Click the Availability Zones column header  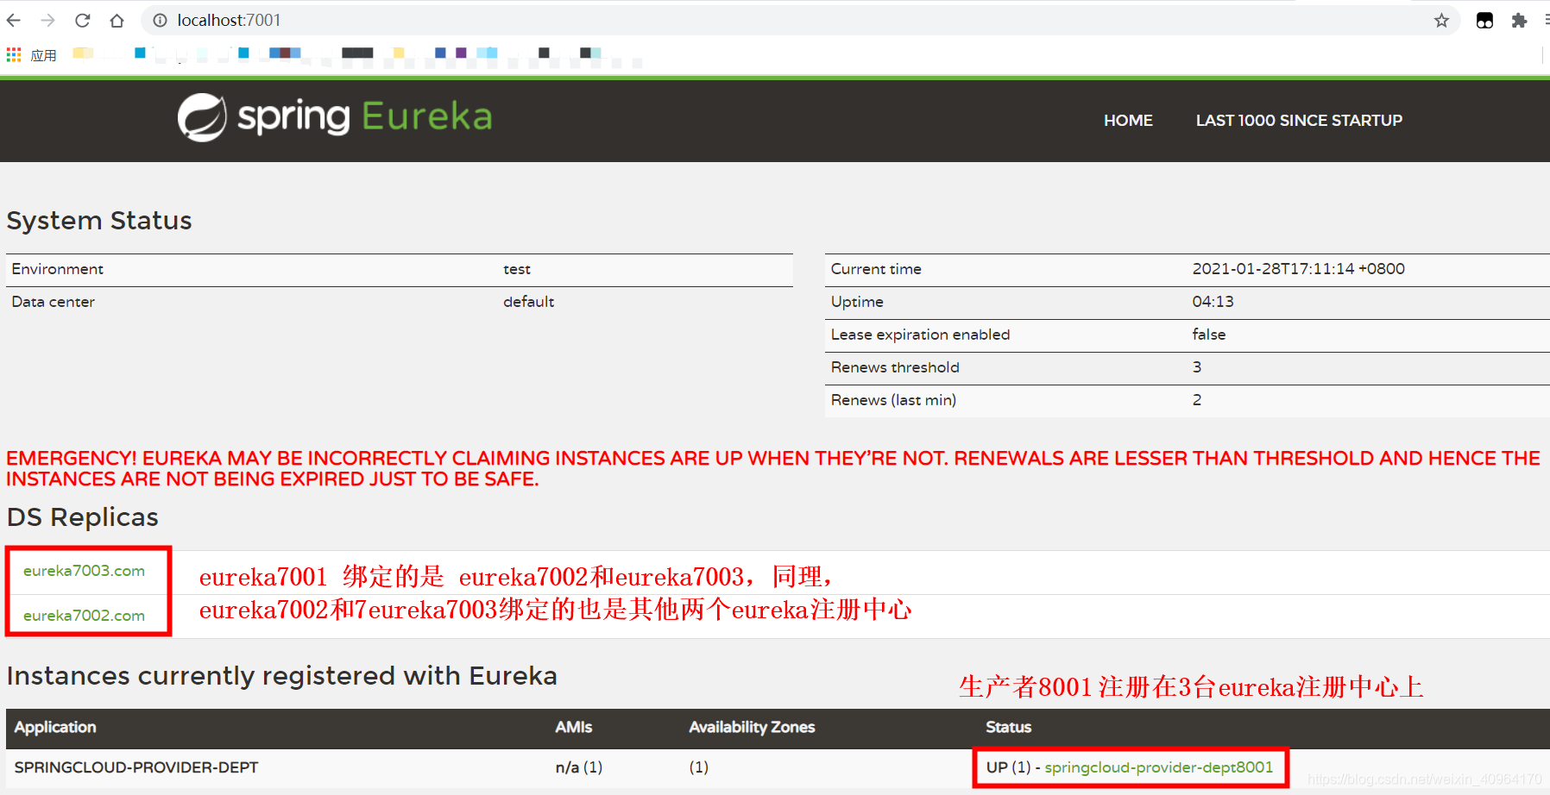752,728
